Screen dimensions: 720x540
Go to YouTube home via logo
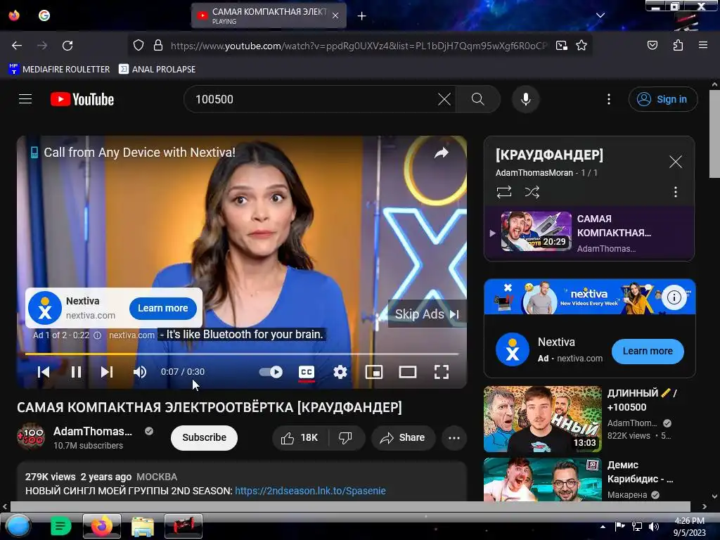pos(82,99)
